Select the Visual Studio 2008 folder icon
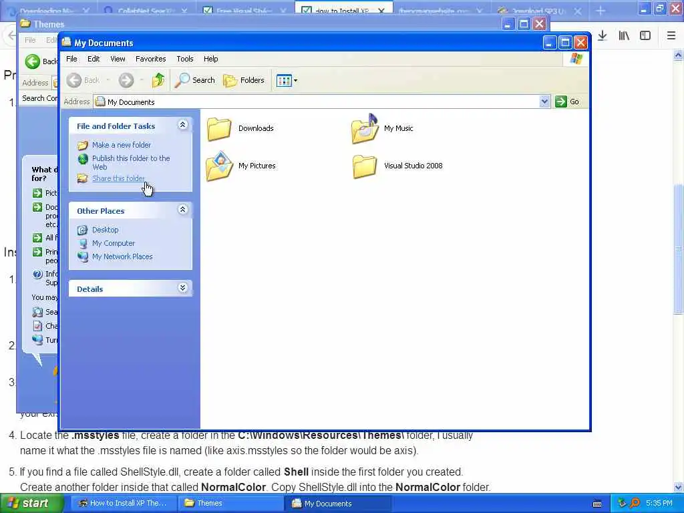The height and width of the screenshot is (513, 684). pyautogui.click(x=365, y=166)
